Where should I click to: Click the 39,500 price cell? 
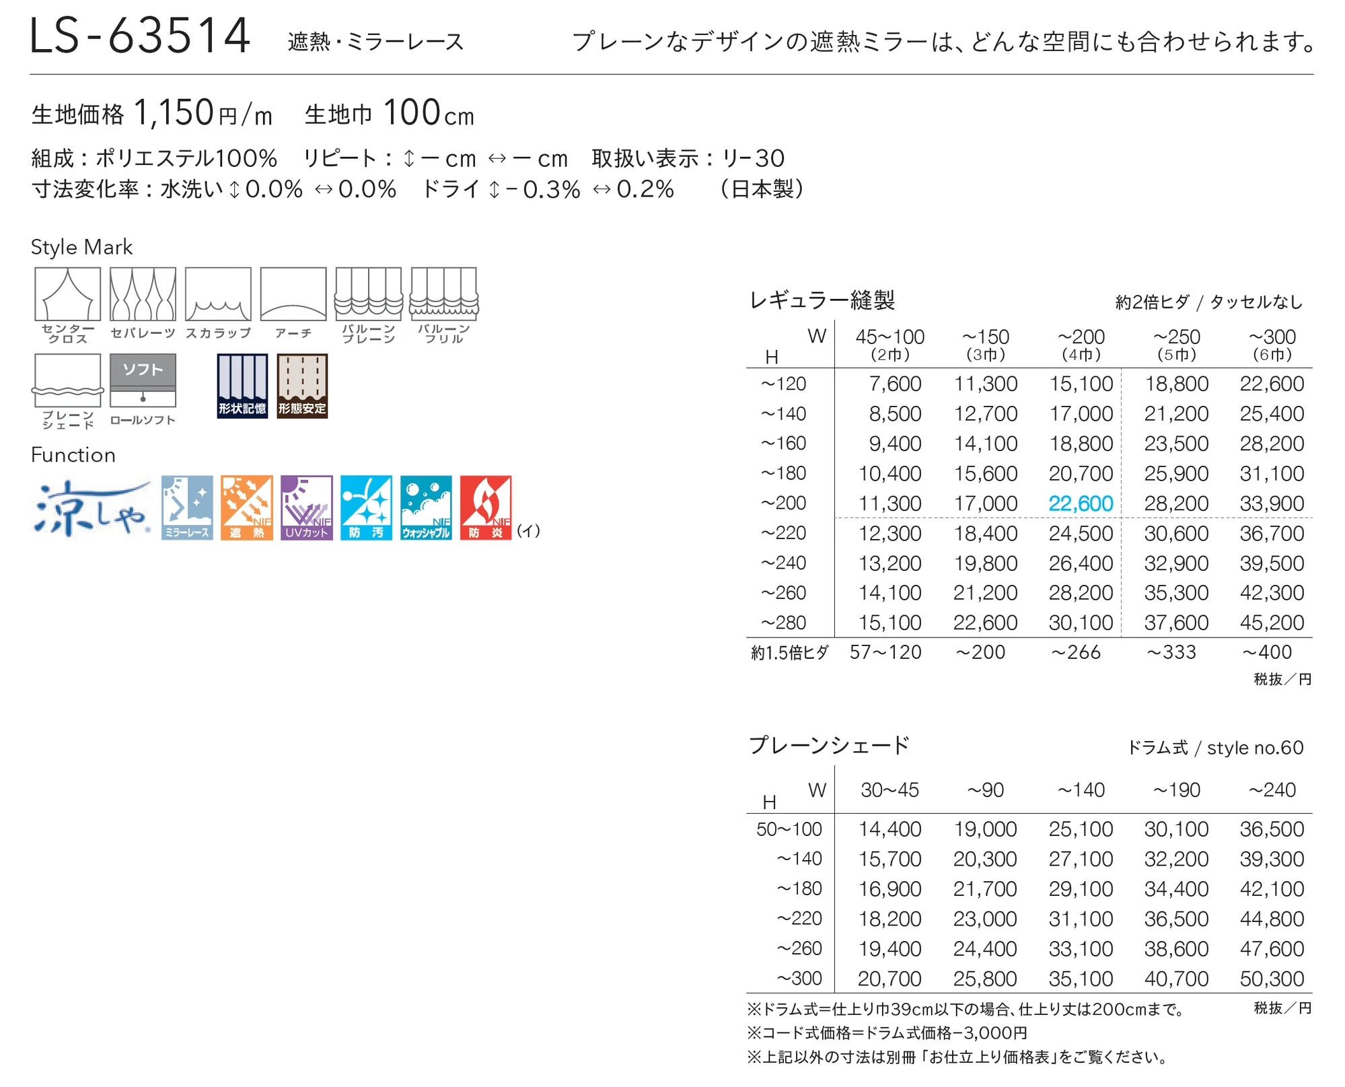1272,563
